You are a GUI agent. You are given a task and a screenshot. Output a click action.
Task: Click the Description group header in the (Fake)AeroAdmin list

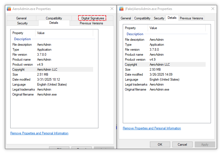[135, 34]
